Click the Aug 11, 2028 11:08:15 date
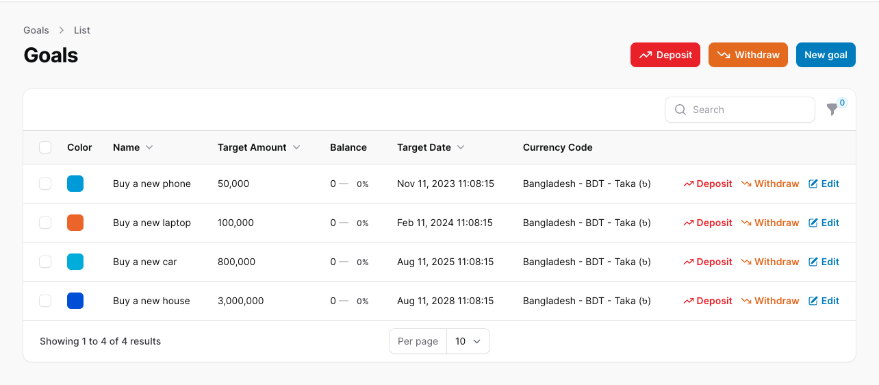The image size is (879, 385). pos(446,301)
